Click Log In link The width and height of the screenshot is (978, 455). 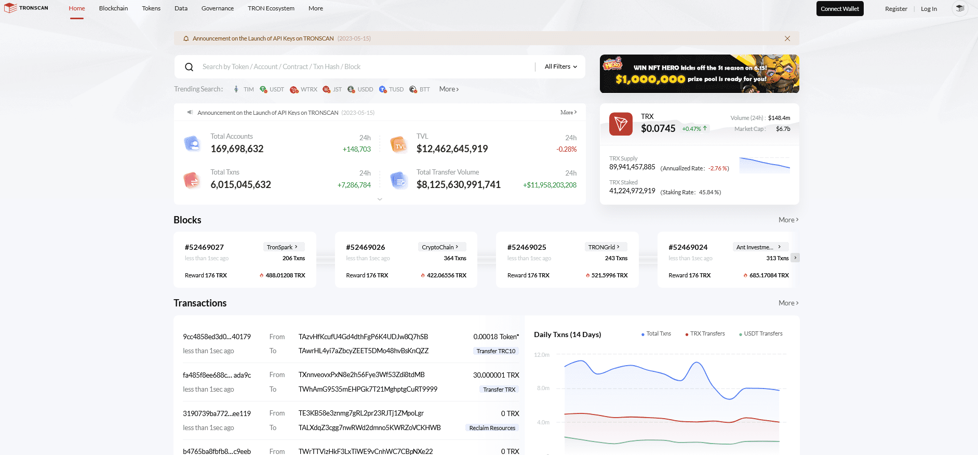pyautogui.click(x=929, y=9)
